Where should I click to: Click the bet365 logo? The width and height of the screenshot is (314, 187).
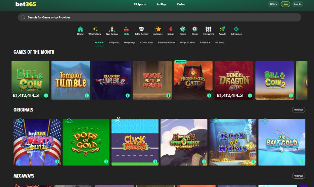pyautogui.click(x=26, y=4)
